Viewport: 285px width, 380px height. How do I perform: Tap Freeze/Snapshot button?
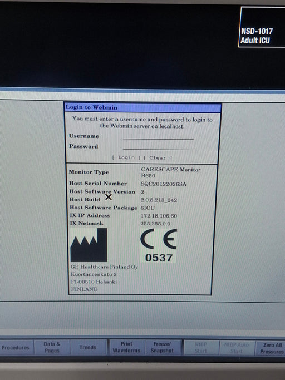tap(163, 347)
